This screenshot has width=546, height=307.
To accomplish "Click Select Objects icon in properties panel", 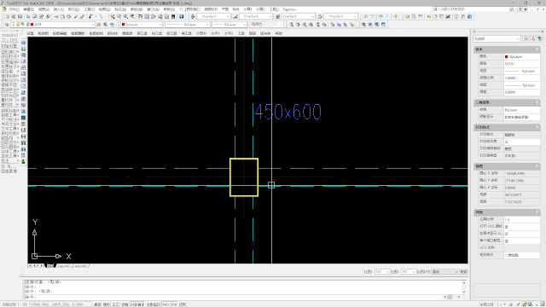I will click(x=533, y=38).
